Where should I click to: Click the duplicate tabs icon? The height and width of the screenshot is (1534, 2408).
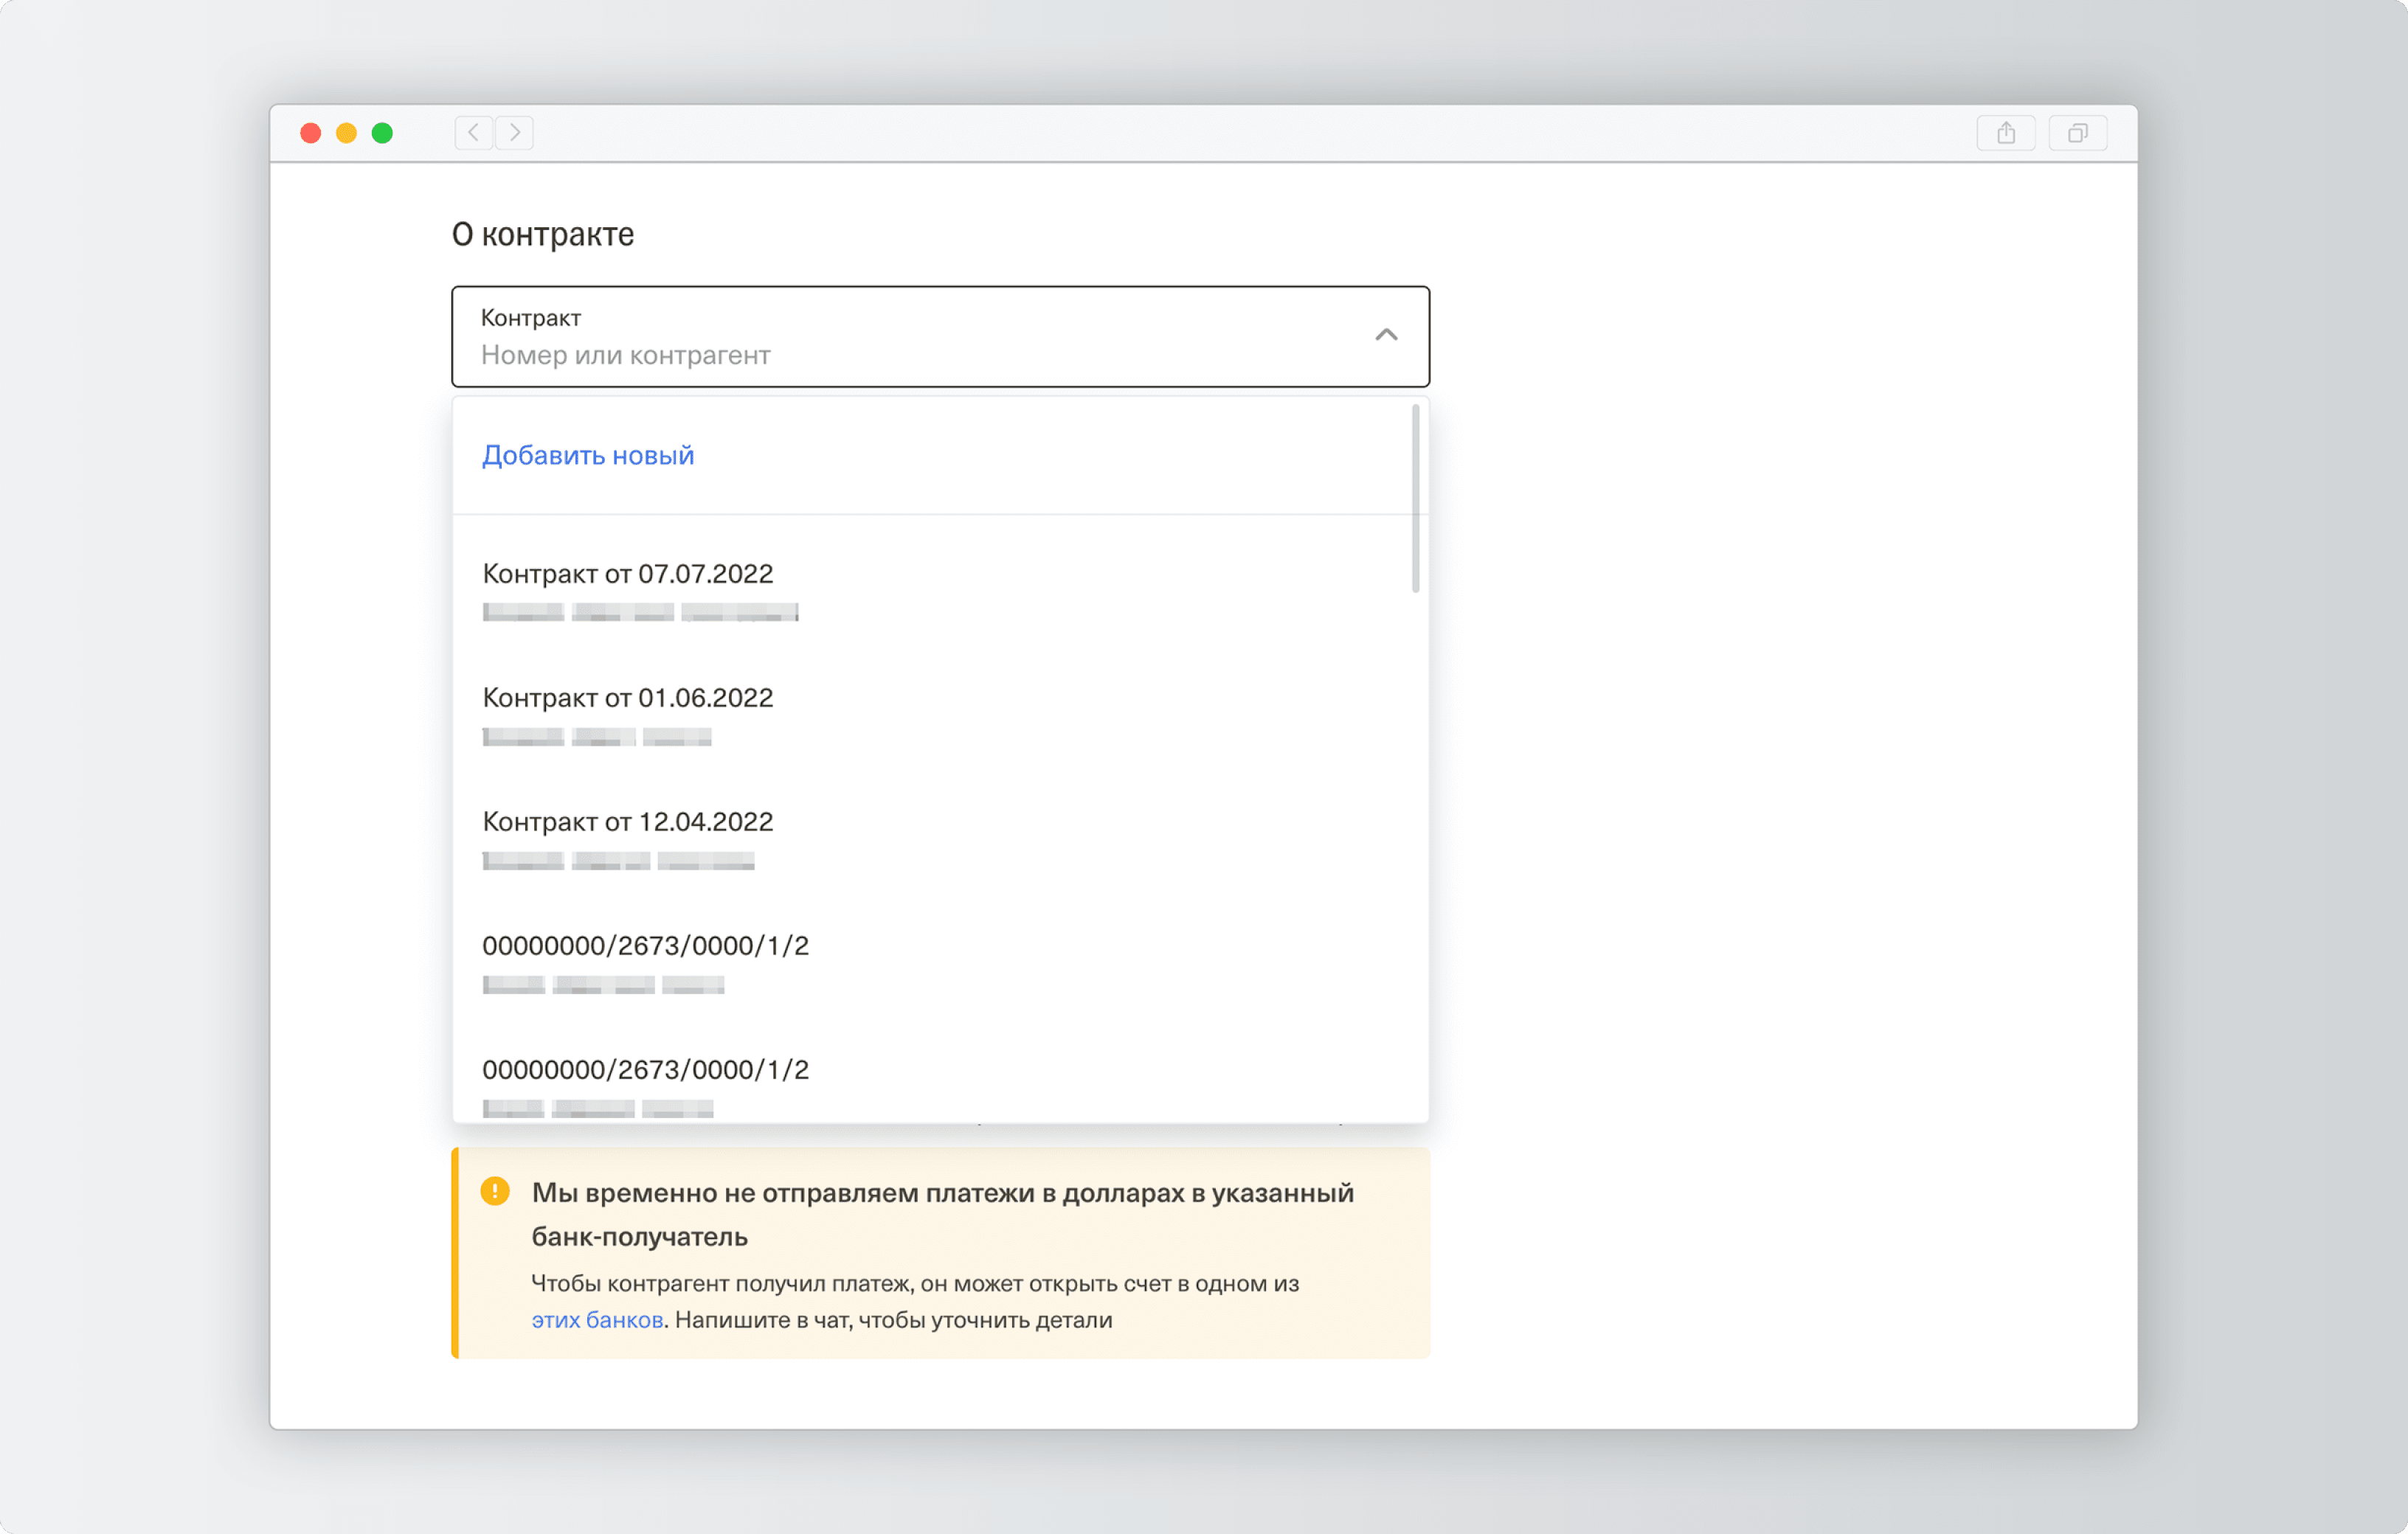2077,133
